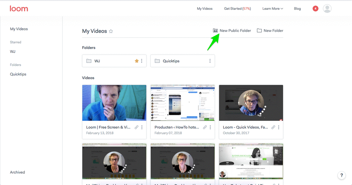Open options for Loom Free Screen video
Screen dimensions: 352x185
142,127
